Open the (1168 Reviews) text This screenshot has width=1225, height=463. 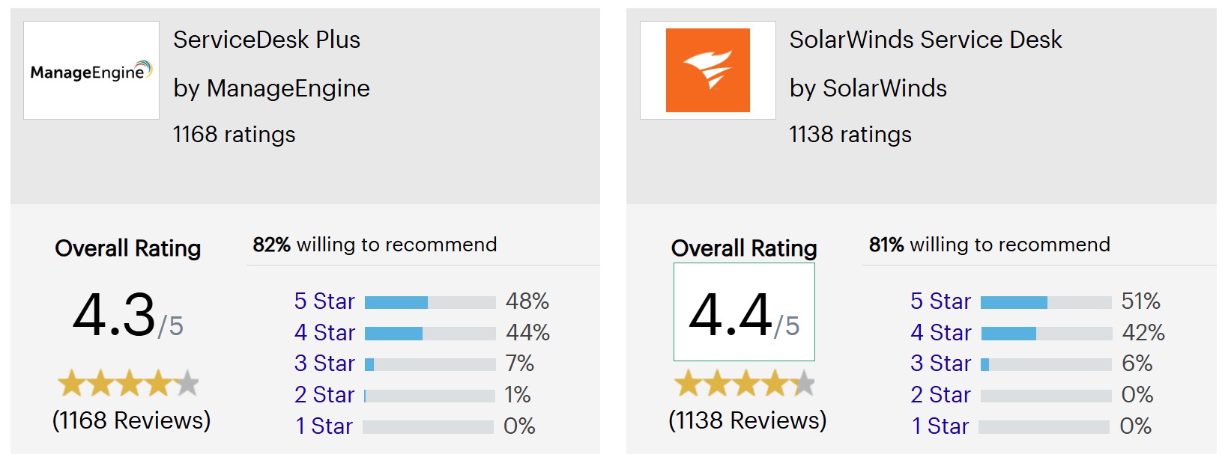coord(131,420)
